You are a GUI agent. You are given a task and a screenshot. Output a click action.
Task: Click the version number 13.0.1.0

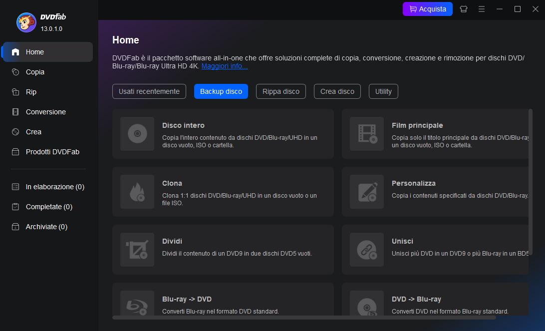tap(51, 29)
